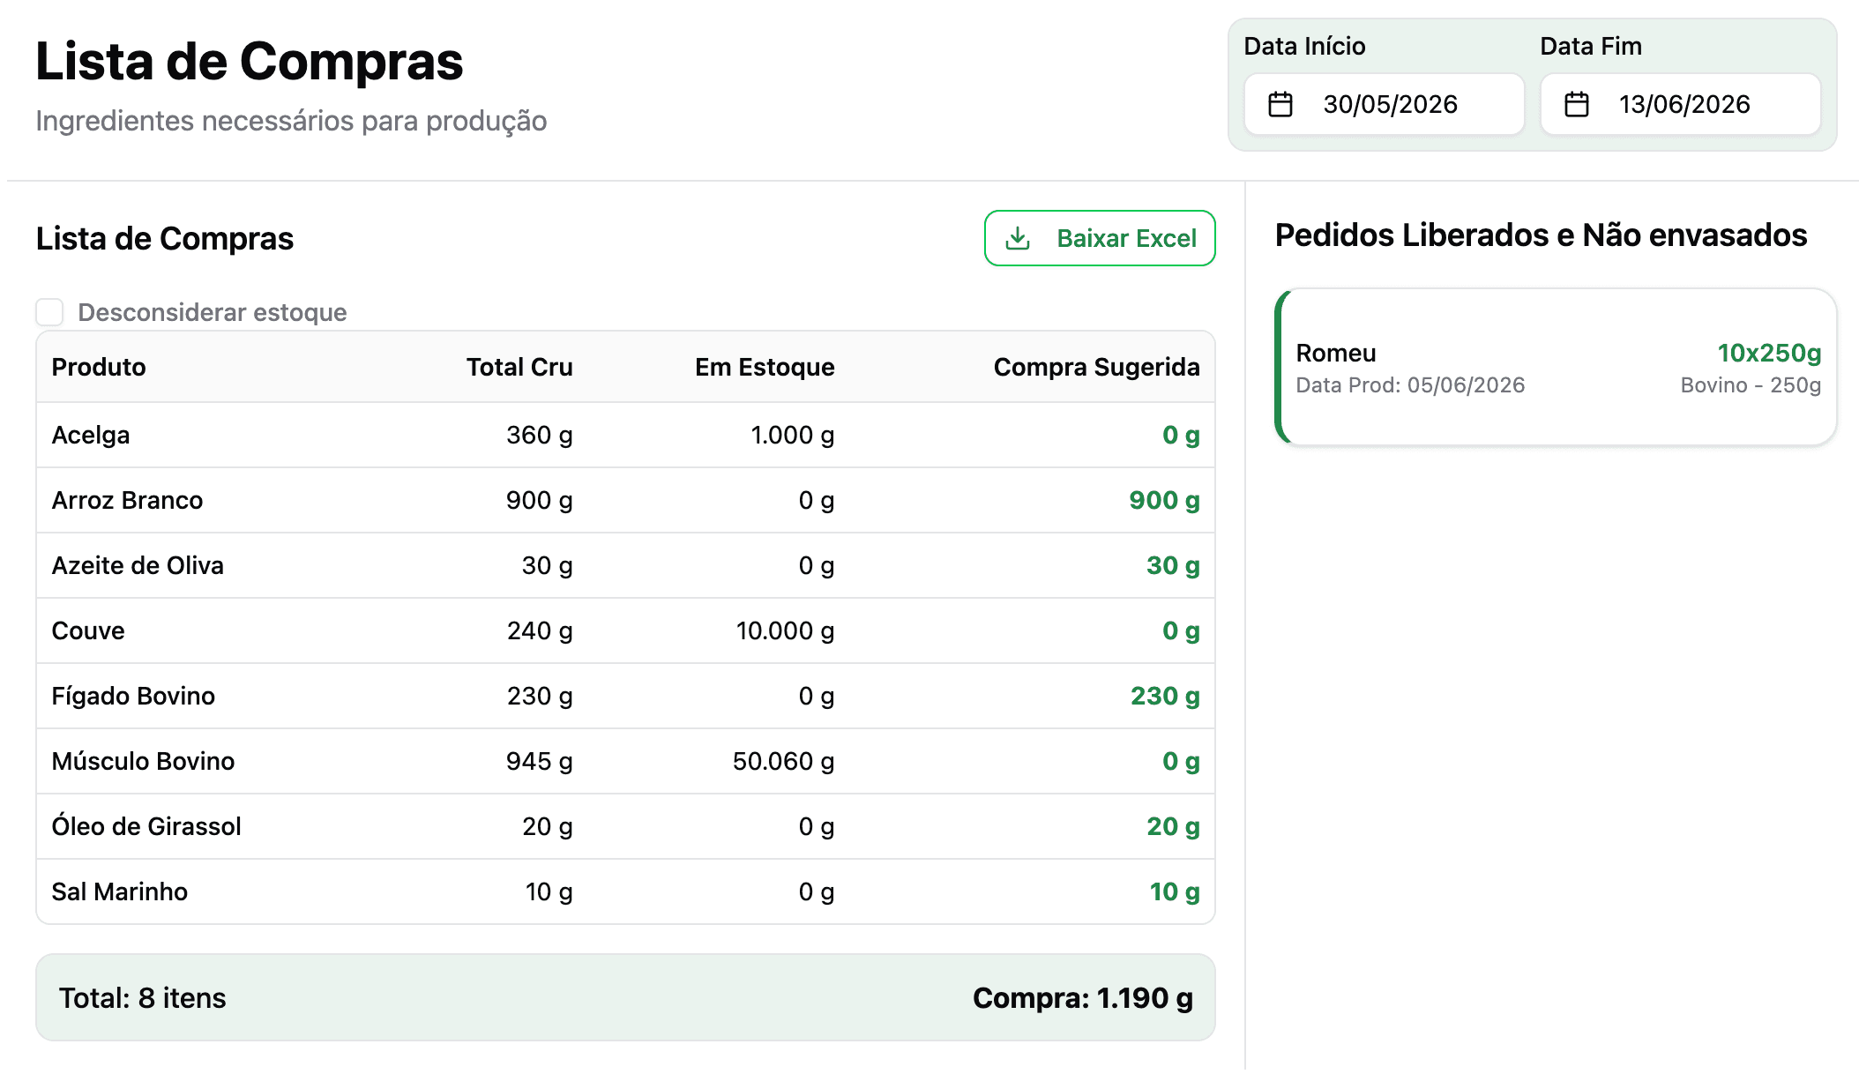Click the Ingredientes necessários para produção subtitle
This screenshot has height=1074, width=1859.
291,121
